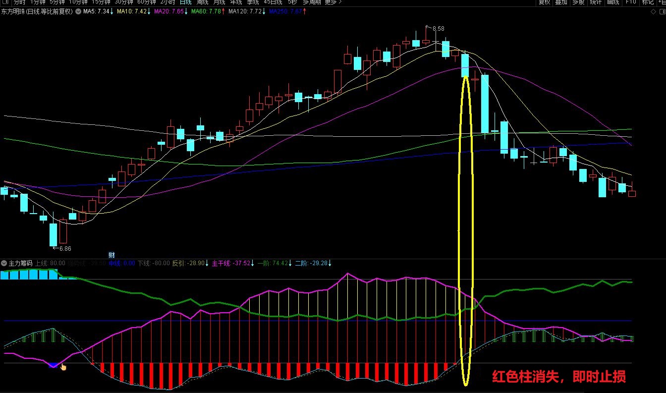The height and width of the screenshot is (393, 666).
Task: Select the 15分钟 period tab
Action: coord(101,2)
